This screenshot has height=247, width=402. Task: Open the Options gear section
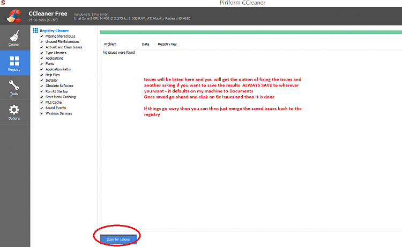(14, 112)
